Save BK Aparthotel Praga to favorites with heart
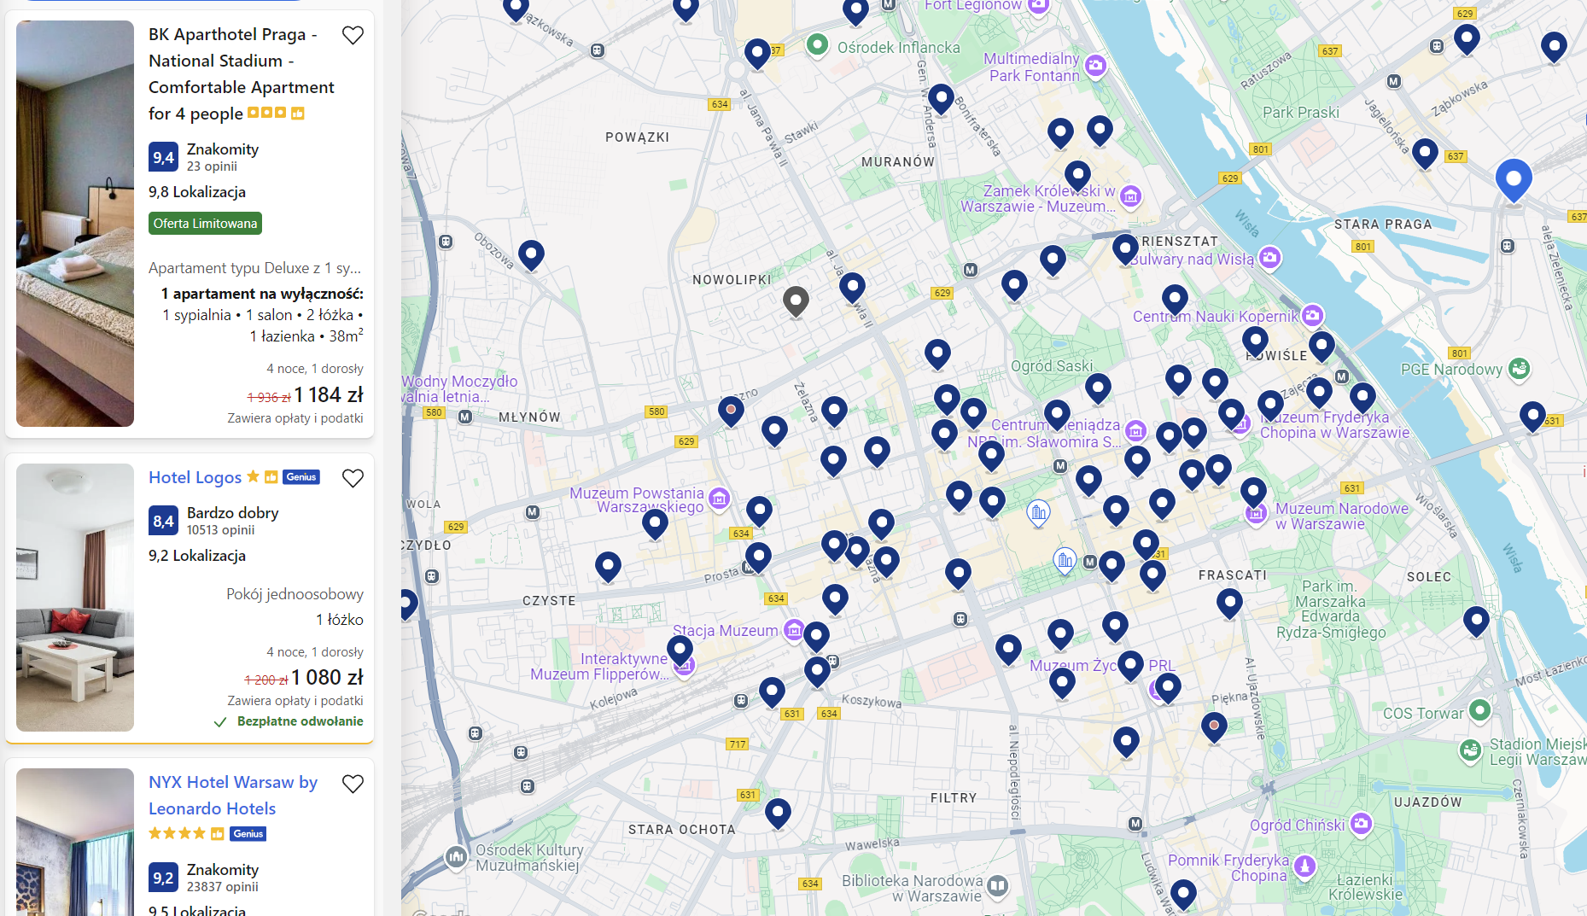 [x=353, y=36]
